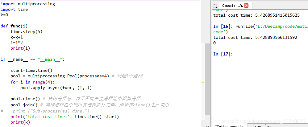Click the 'pool.apply_async(func, (i, ))' line
The height and width of the screenshot is (127, 308).
[x=56, y=88]
